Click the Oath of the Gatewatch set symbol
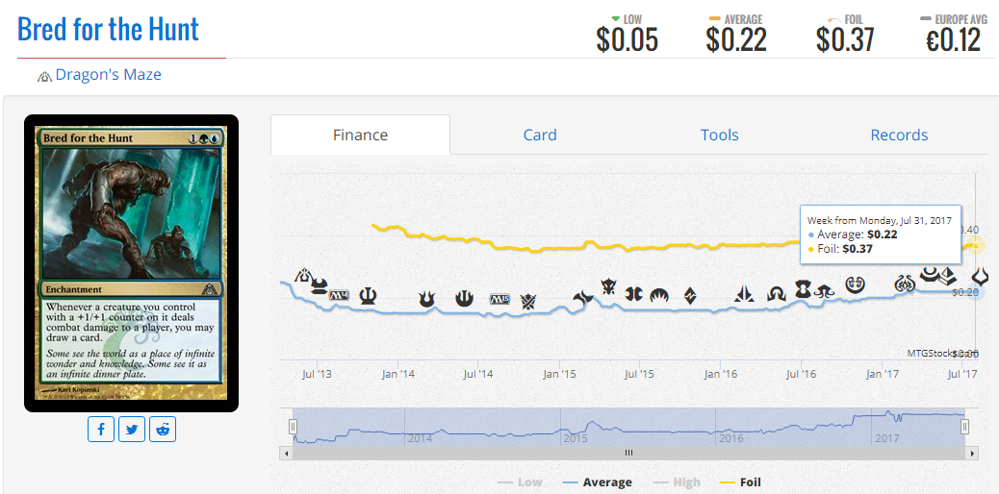This screenshot has width=999, height=494. 744,294
